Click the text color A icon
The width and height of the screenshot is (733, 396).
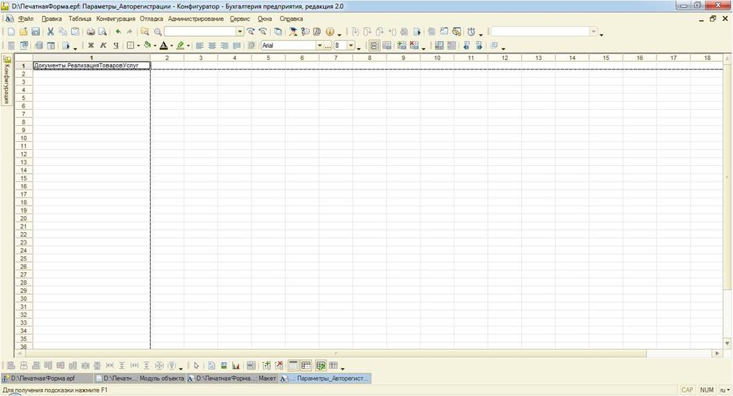pyautogui.click(x=163, y=45)
